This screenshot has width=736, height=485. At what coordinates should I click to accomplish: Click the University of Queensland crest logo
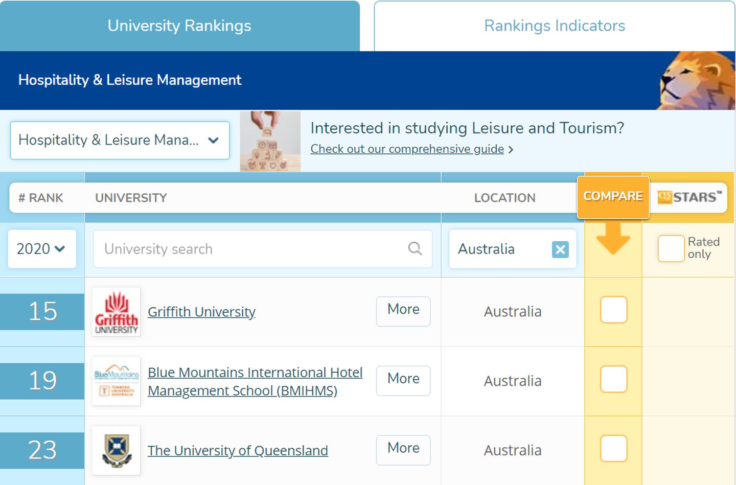coord(117,451)
